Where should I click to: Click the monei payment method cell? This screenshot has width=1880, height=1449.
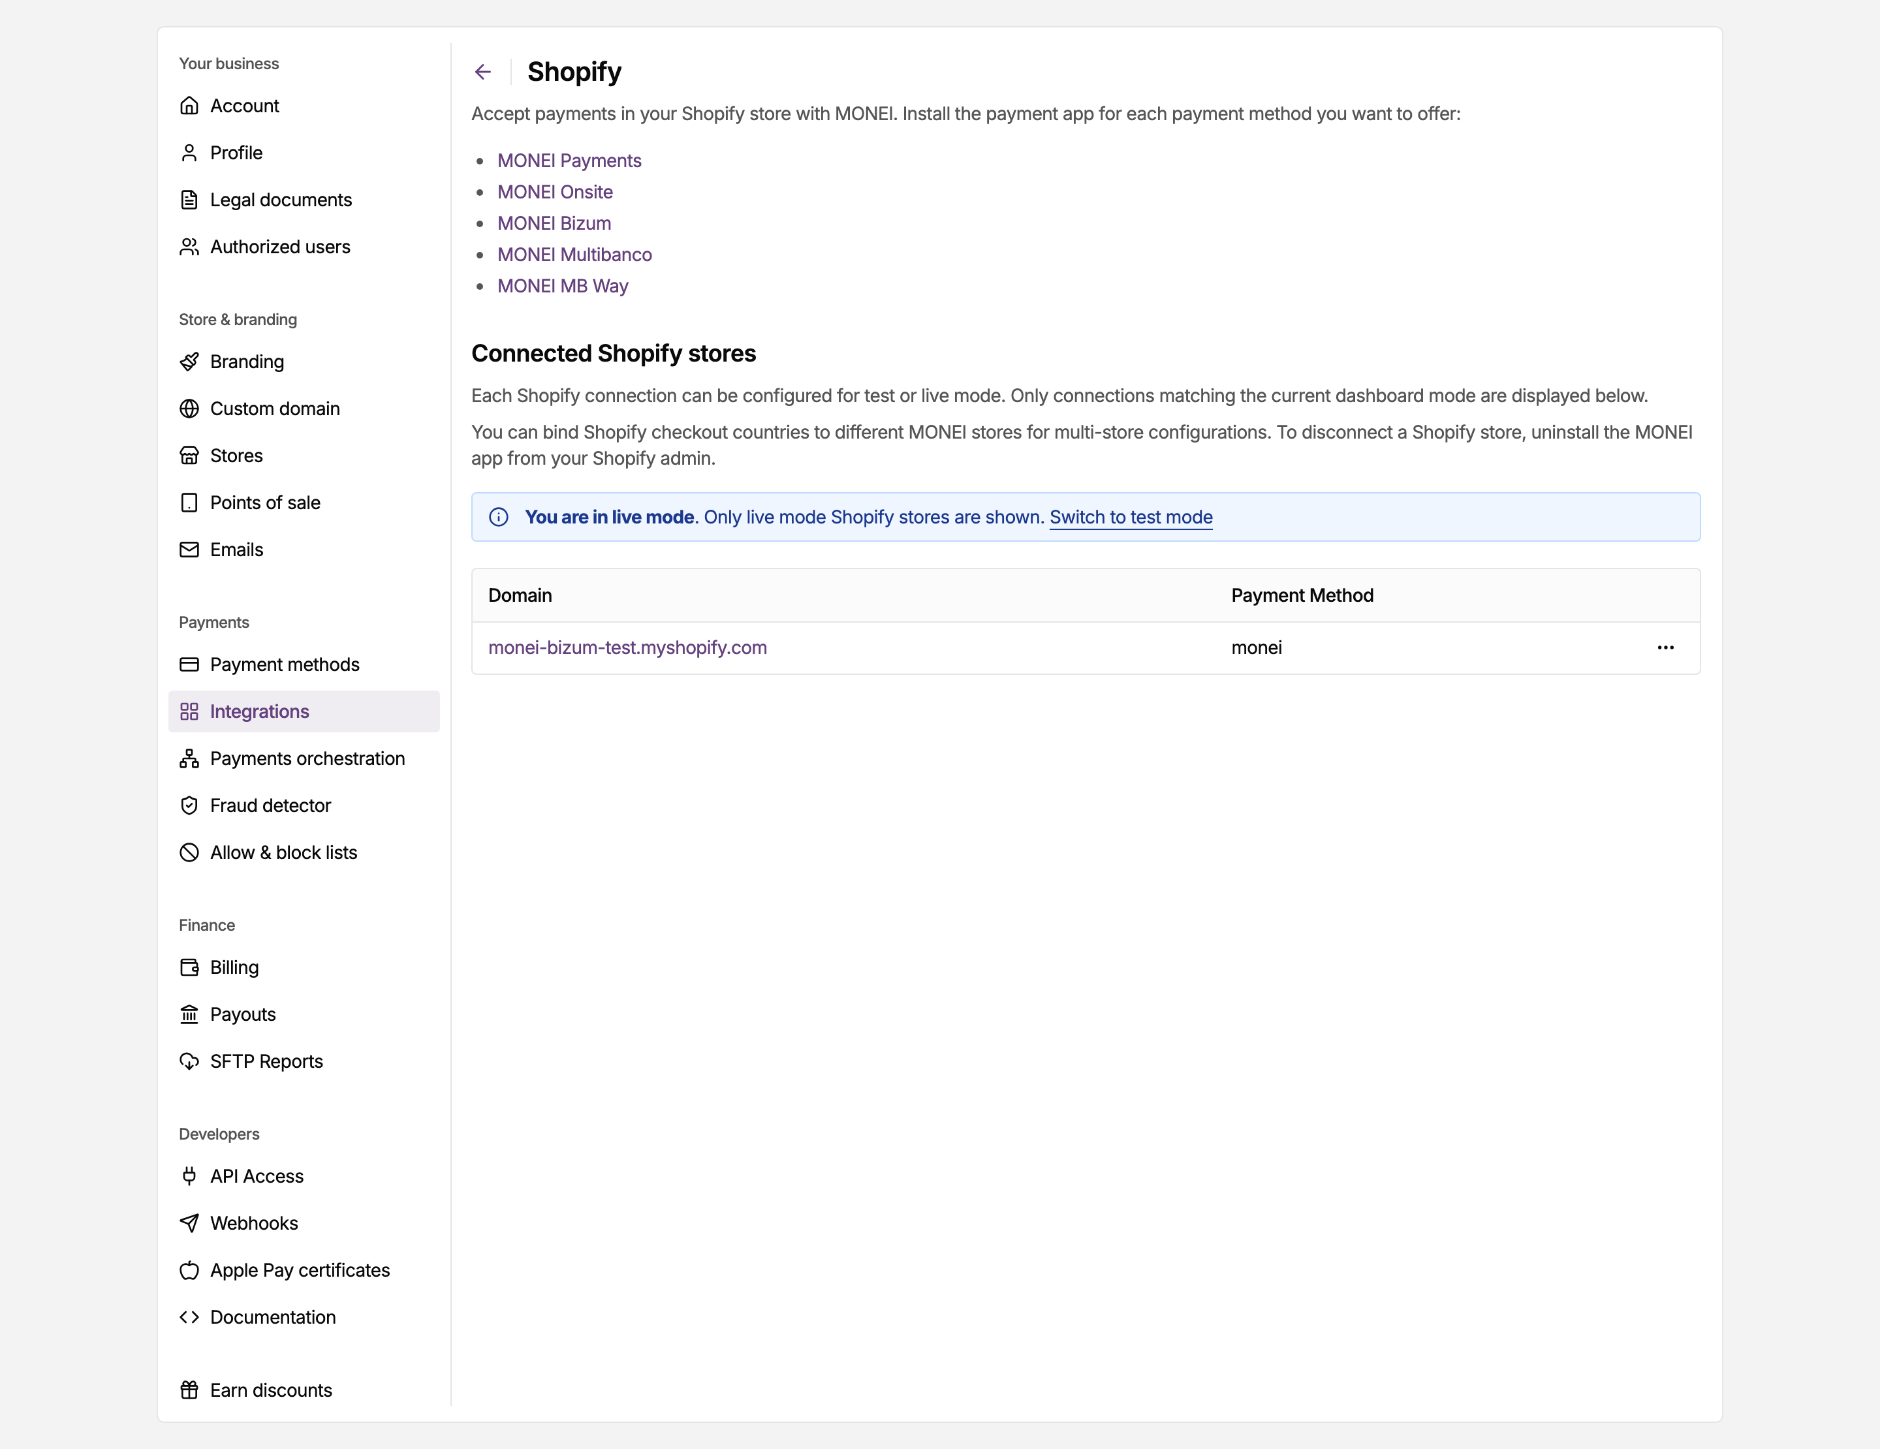(x=1256, y=647)
